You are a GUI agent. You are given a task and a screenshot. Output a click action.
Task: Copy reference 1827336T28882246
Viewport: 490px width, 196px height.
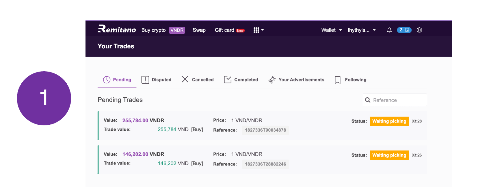click(x=265, y=164)
